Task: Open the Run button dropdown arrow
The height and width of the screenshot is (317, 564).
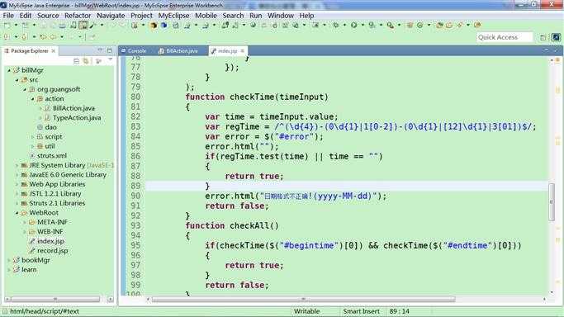Action: (363, 25)
